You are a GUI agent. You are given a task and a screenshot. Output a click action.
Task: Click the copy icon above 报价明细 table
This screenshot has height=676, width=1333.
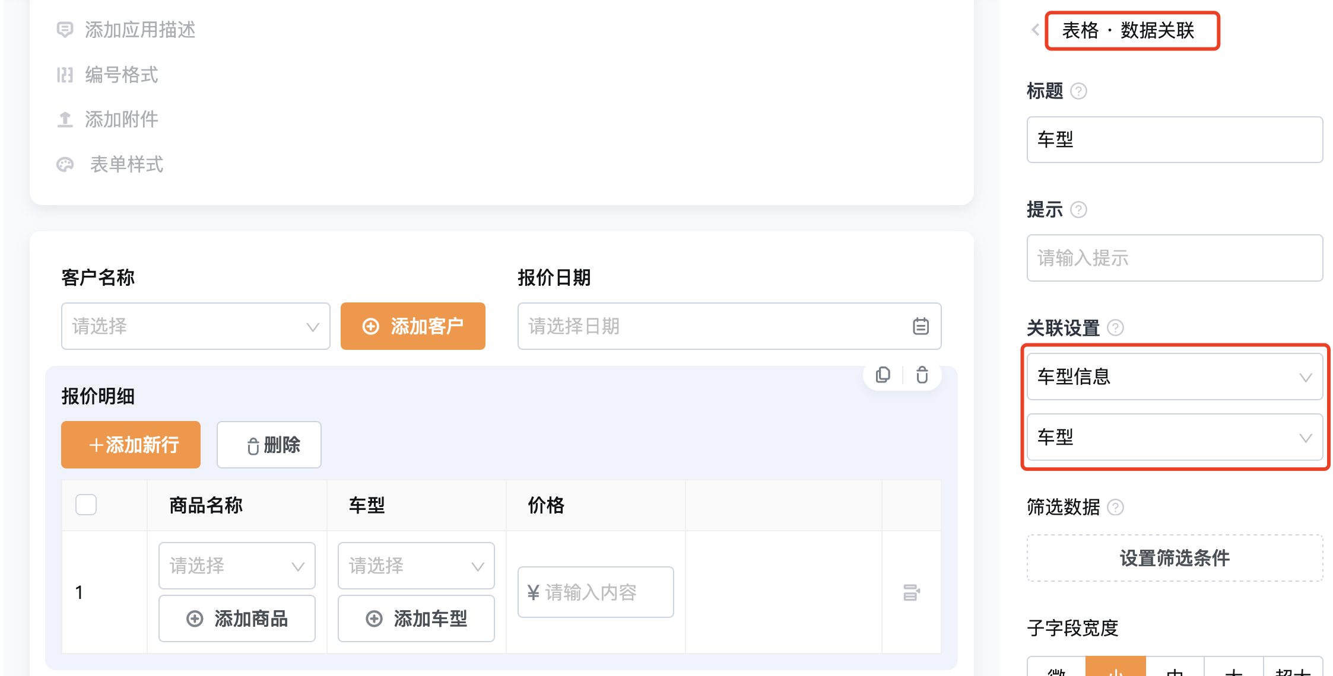pyautogui.click(x=883, y=375)
